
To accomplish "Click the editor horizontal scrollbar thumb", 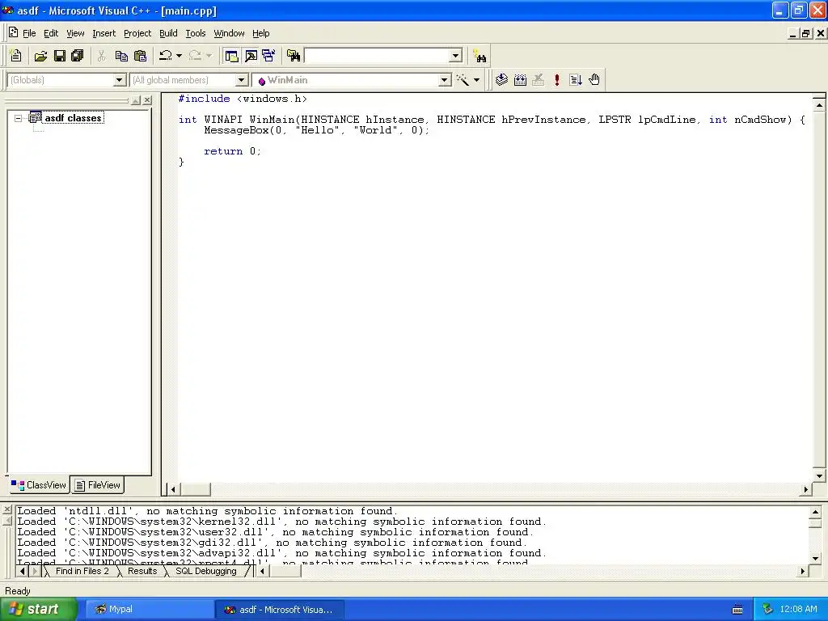I will click(194, 489).
